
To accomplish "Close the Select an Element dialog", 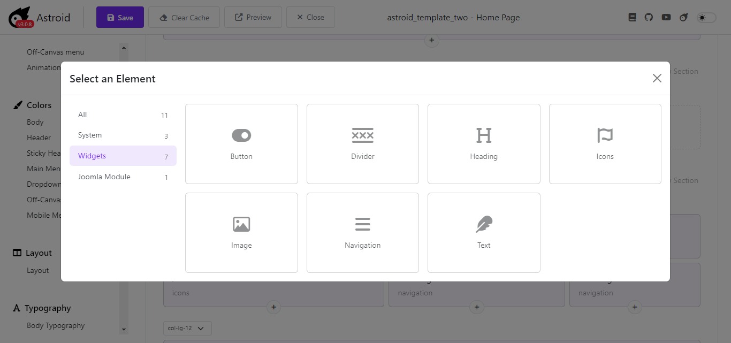I will 657,78.
